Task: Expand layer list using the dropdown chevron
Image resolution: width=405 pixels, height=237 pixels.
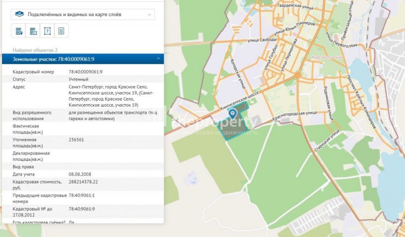Action: coord(149,15)
